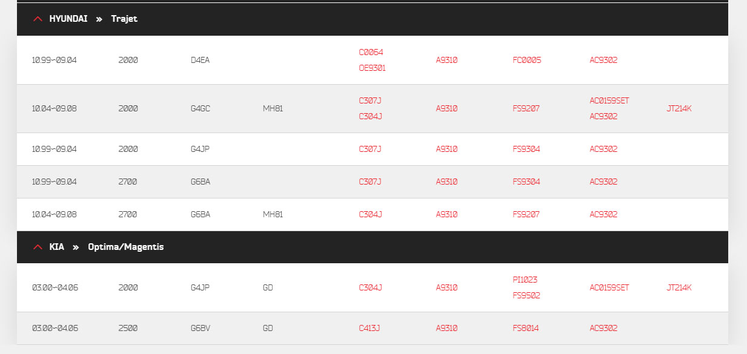Open FC0005 part link
The image size is (747, 354).
(527, 60)
